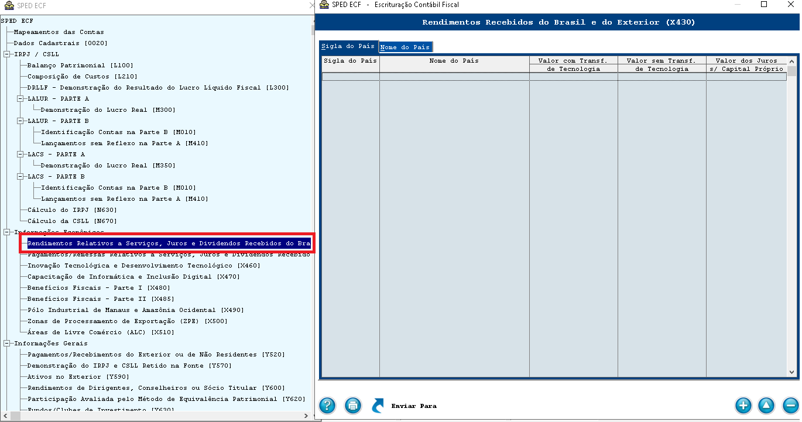802x422 pixels.
Task: Collapse the Informações Econômicas node
Action: pos(6,232)
